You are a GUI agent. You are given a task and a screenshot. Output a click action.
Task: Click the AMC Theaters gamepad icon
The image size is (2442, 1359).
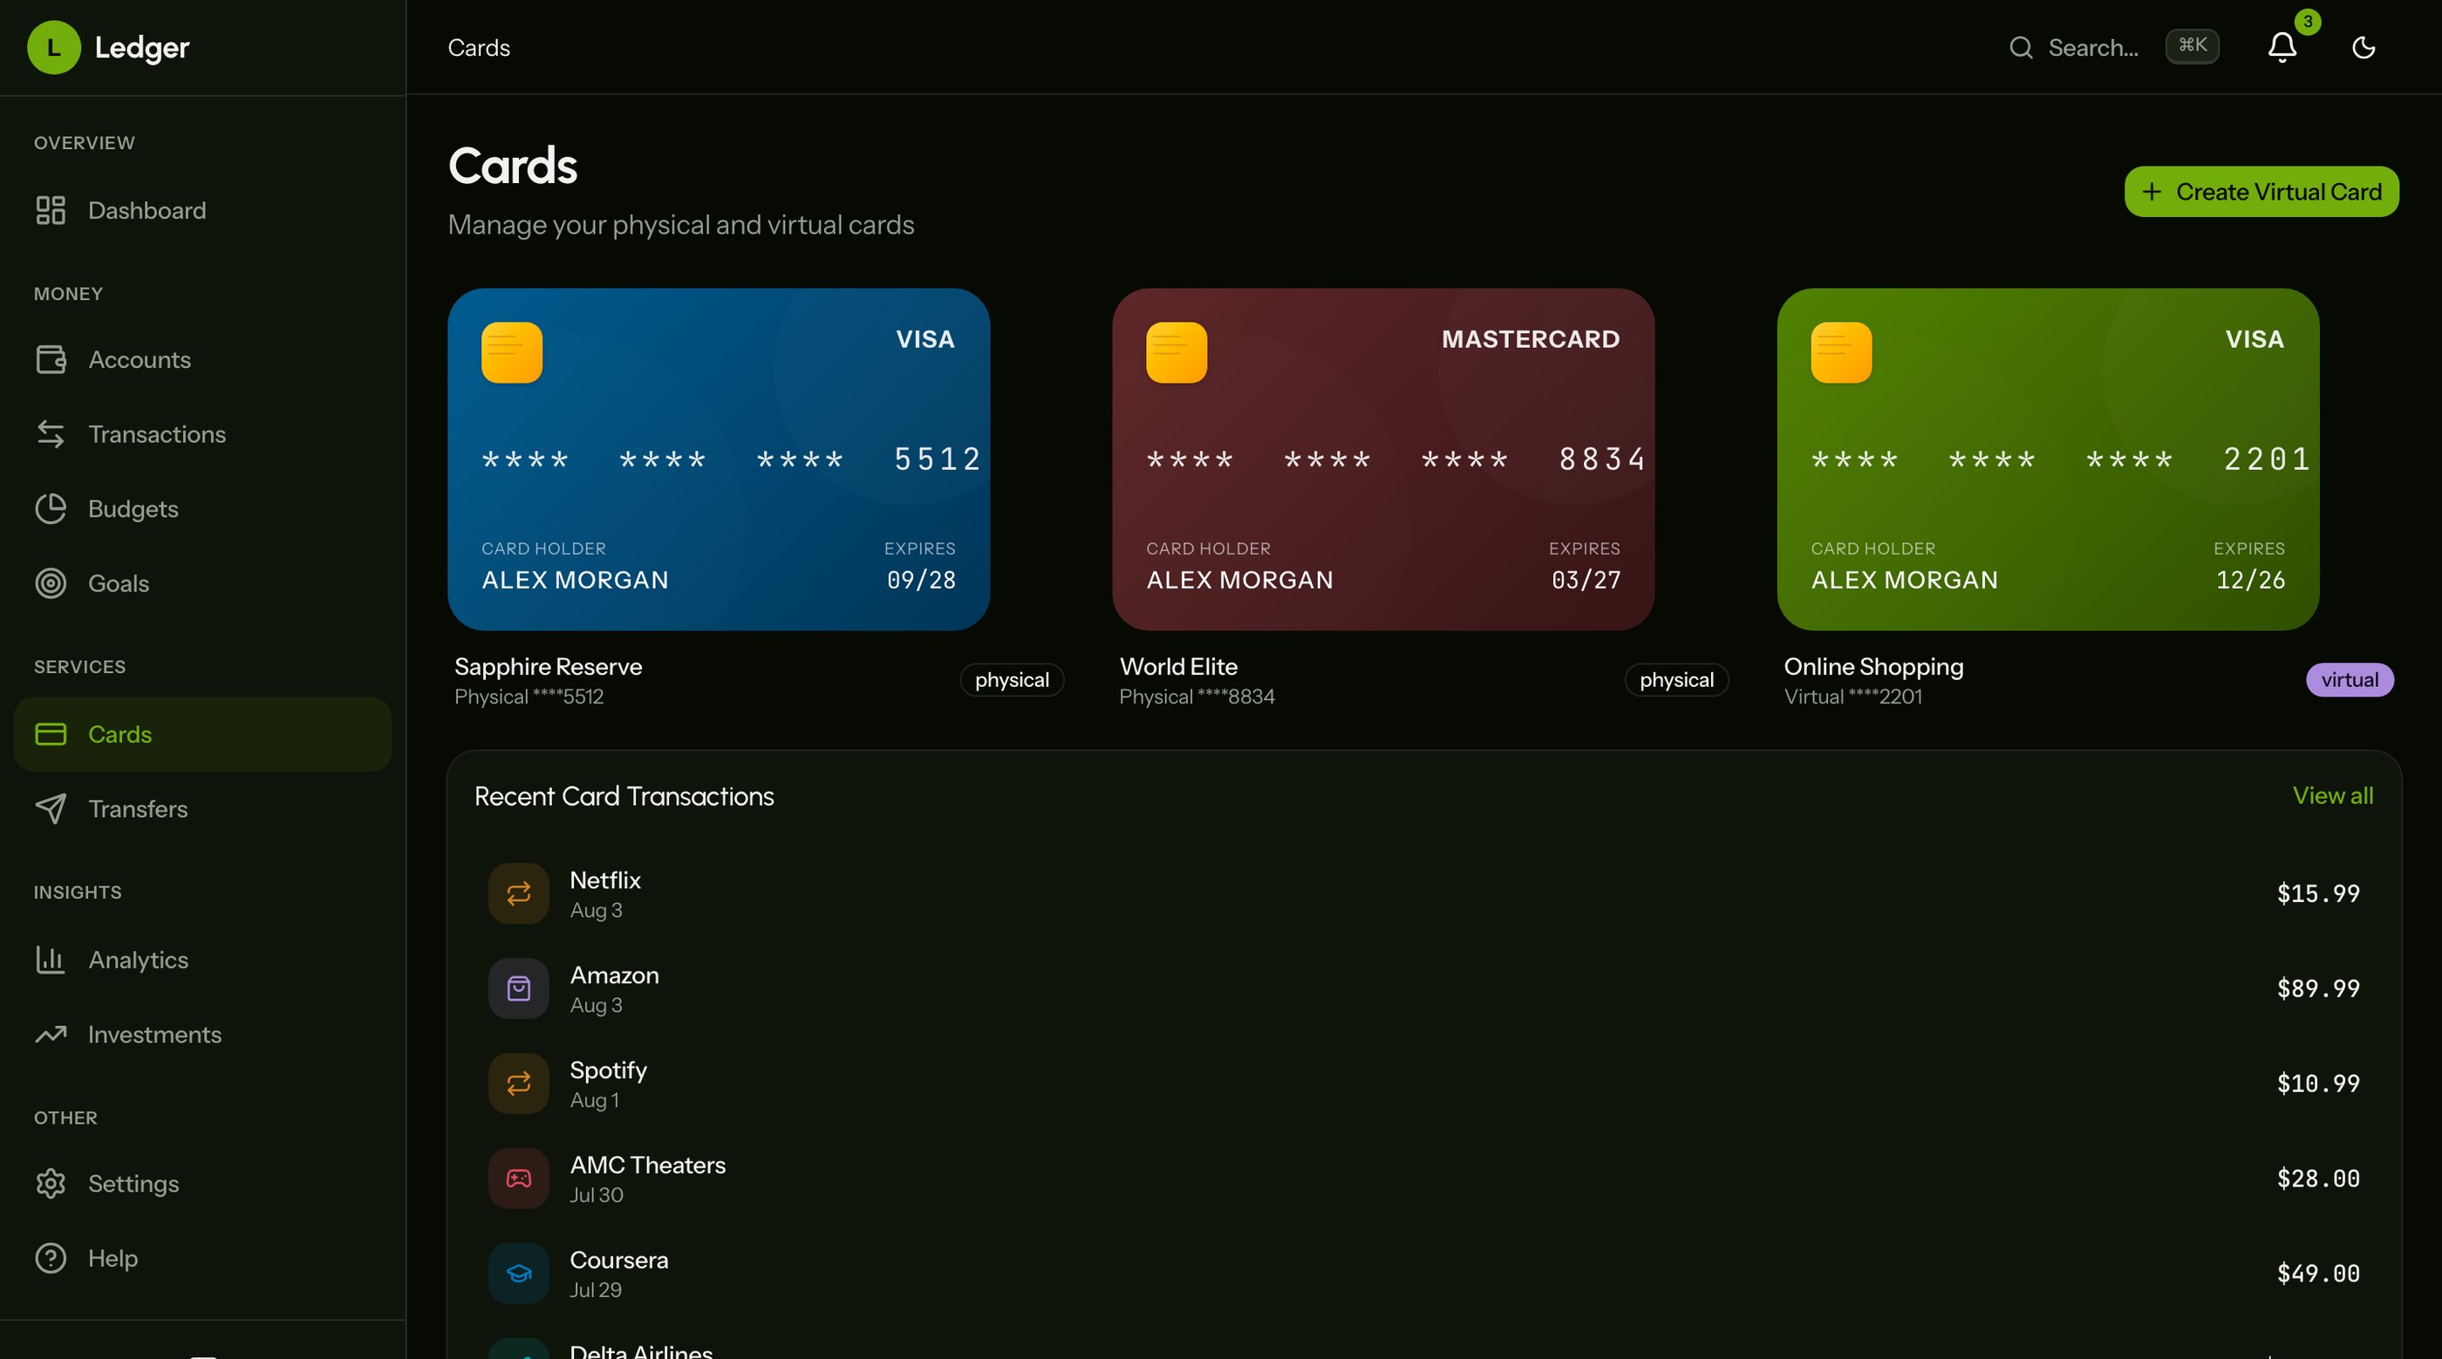point(519,1178)
